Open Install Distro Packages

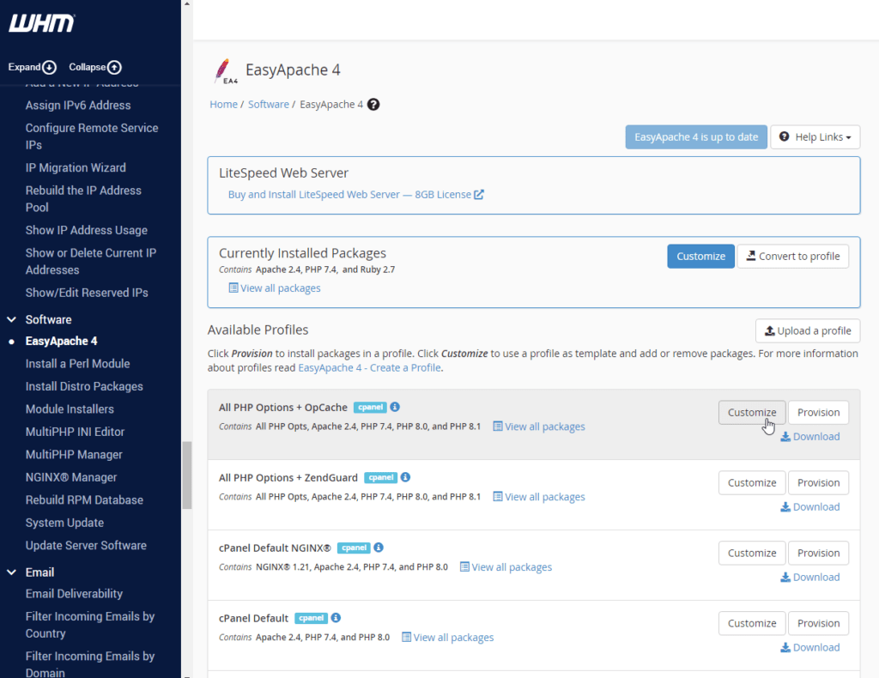pos(84,386)
